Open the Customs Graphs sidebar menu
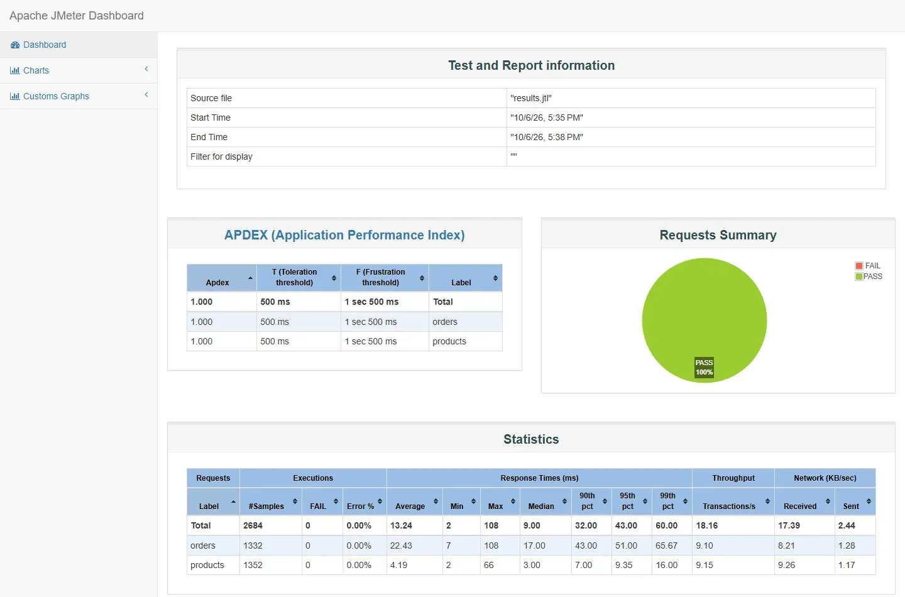Viewport: 905px width, 597px height. point(79,96)
